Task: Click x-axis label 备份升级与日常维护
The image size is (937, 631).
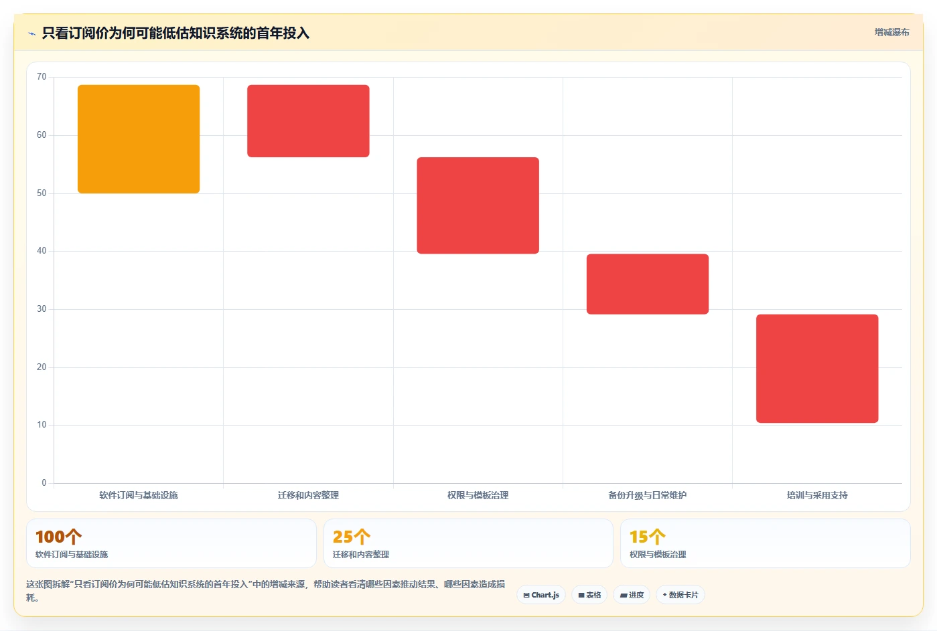Action: tap(648, 495)
